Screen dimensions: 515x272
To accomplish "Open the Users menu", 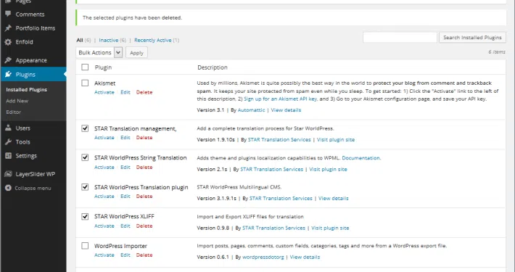I will point(23,128).
